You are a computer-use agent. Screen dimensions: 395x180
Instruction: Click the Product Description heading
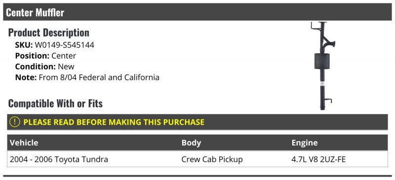tap(48, 33)
